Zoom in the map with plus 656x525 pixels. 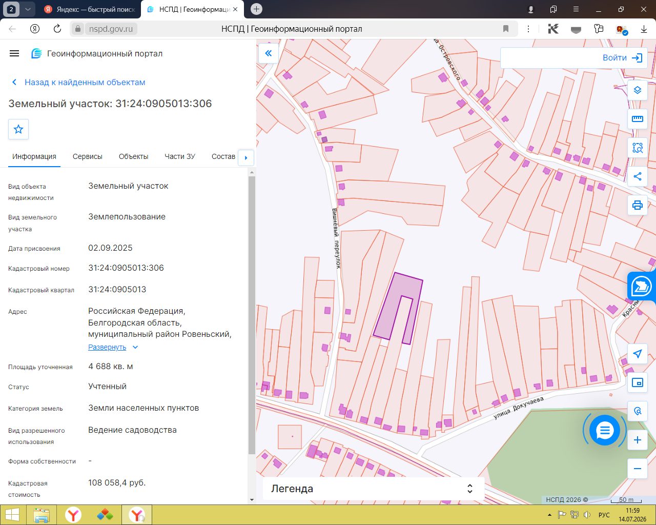(x=638, y=440)
